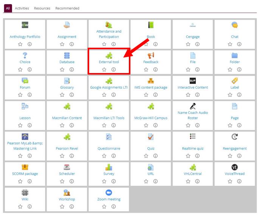Click the Choice question mark icon

click(25, 55)
